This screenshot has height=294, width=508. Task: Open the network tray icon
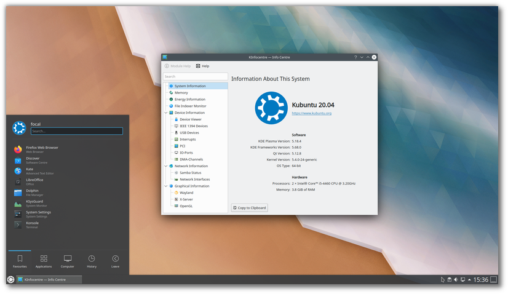[x=462, y=279]
